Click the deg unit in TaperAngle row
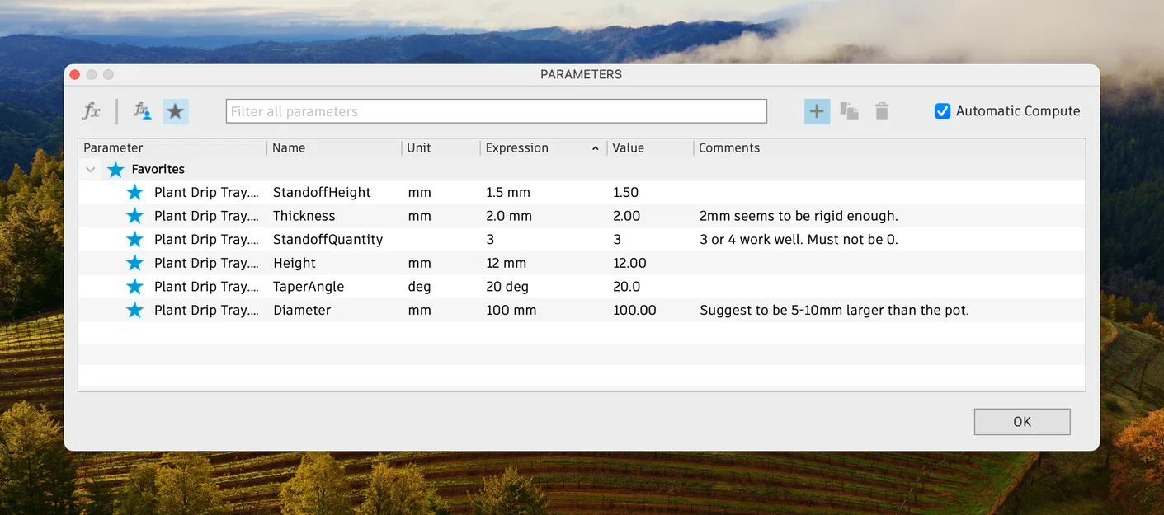This screenshot has height=515, width=1164. point(419,287)
